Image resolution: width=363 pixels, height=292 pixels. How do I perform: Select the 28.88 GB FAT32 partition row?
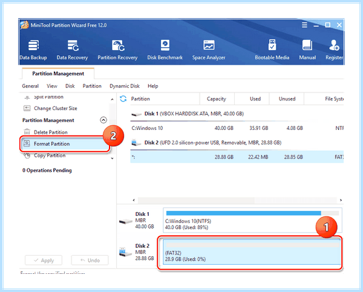point(237,157)
